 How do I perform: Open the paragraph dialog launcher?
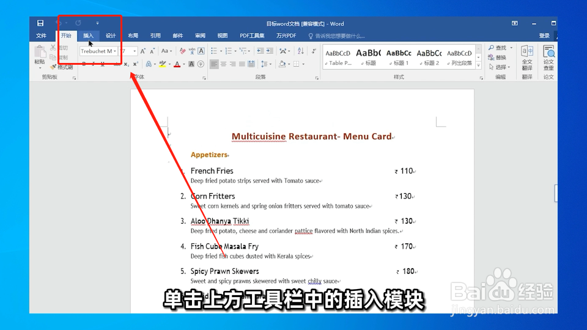pyautogui.click(x=317, y=78)
